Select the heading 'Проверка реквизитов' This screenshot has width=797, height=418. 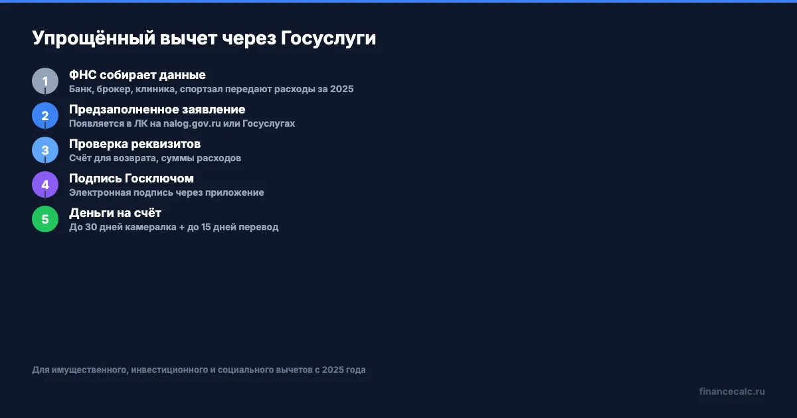coord(135,144)
